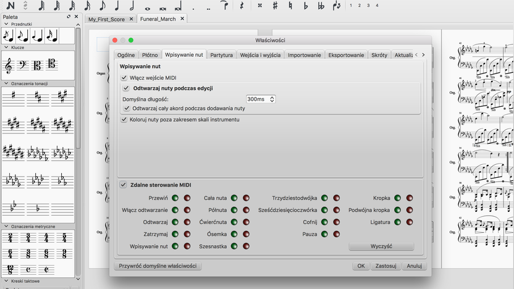Image resolution: width=514 pixels, height=289 pixels.
Task: Toggle note input mode (N icon)
Action: pos(11,5)
